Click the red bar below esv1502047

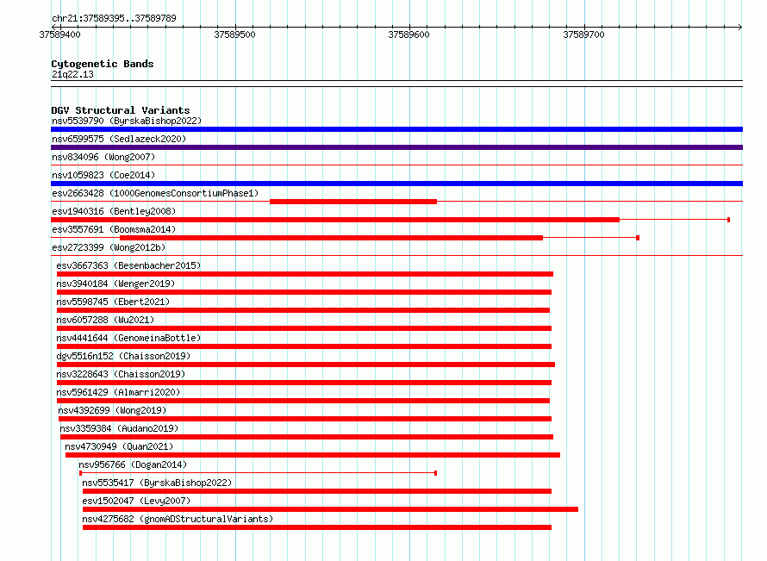click(330, 509)
